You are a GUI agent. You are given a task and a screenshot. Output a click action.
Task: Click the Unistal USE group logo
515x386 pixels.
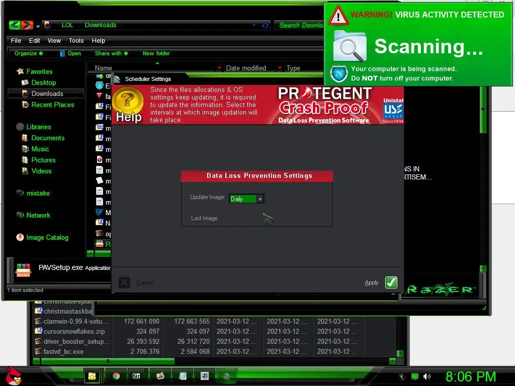tap(393, 110)
